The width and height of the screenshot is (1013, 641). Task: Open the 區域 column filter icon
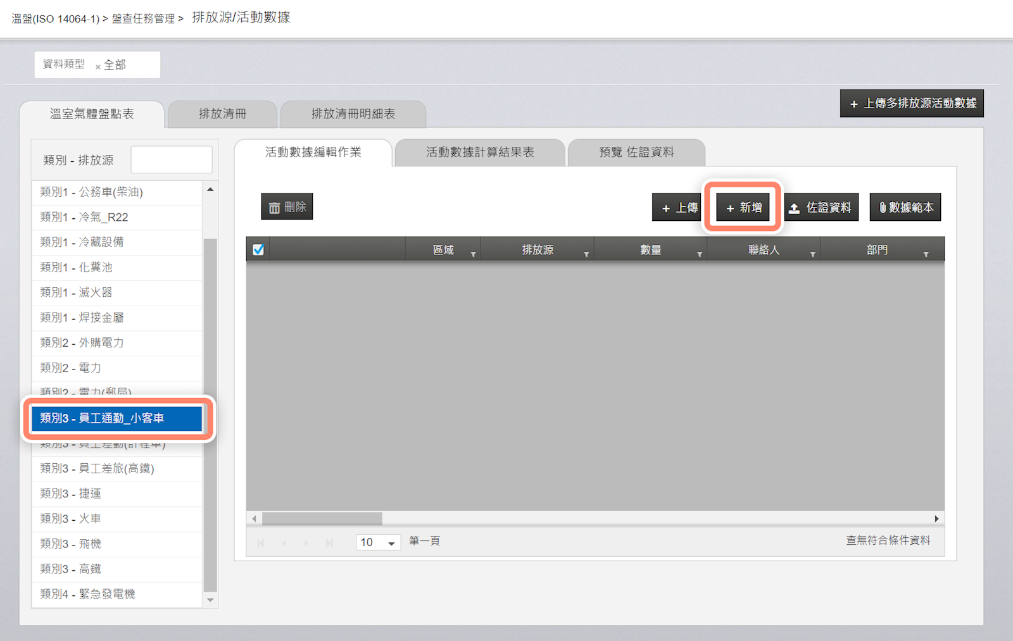tap(473, 254)
